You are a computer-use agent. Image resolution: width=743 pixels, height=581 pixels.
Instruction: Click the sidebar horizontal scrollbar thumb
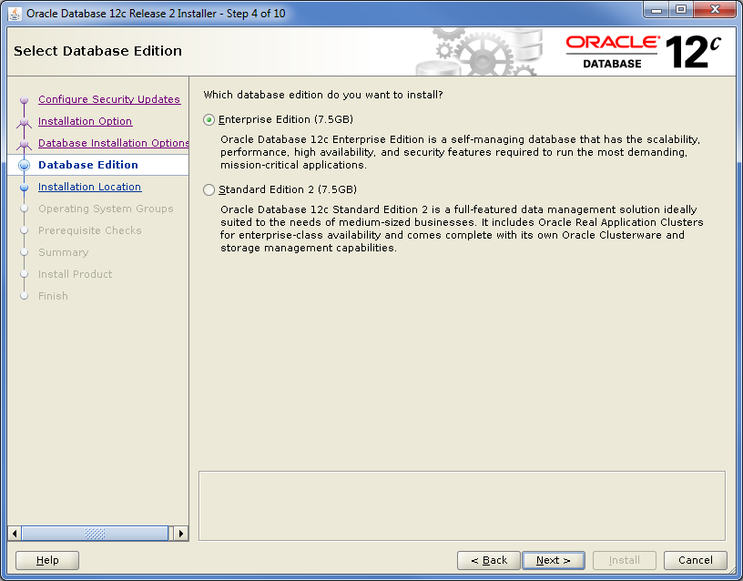[x=95, y=534]
